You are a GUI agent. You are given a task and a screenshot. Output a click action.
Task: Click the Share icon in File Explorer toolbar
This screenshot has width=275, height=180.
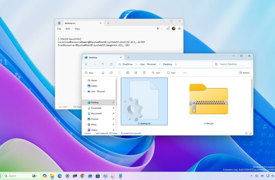coord(136,73)
